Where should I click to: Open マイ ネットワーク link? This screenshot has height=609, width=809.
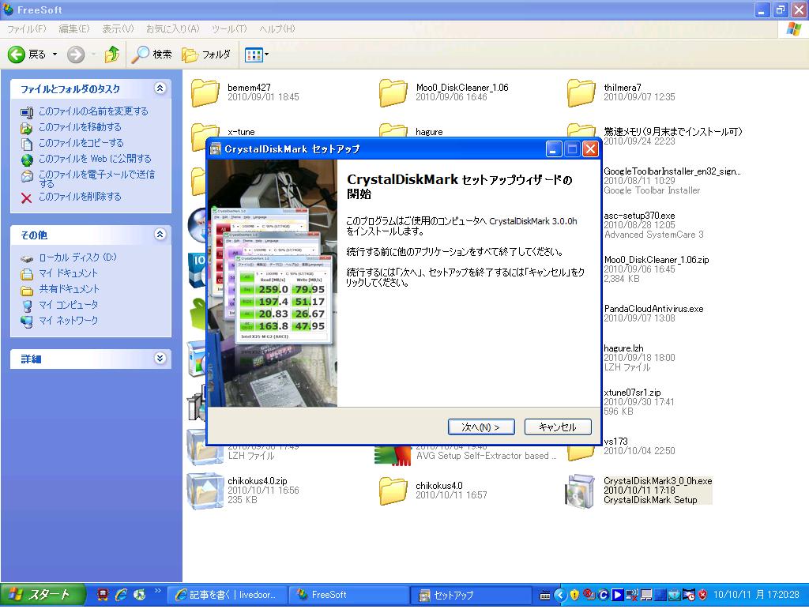(x=69, y=320)
